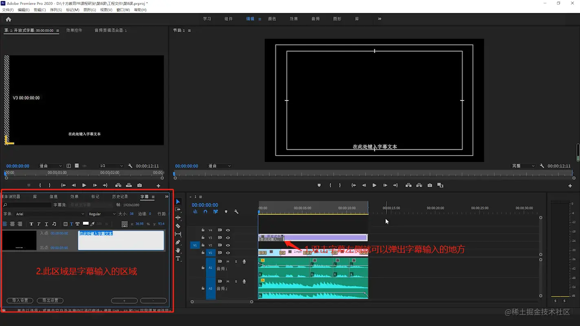
Task: Activate the Type tool
Action: point(178,258)
